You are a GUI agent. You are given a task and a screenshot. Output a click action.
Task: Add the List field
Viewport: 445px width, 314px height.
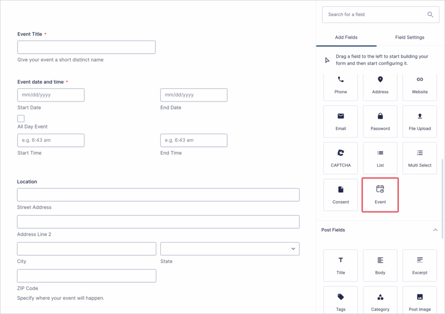pos(380,158)
